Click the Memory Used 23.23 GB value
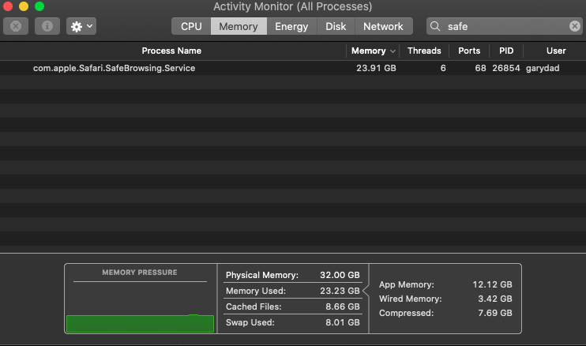 [x=340, y=291]
